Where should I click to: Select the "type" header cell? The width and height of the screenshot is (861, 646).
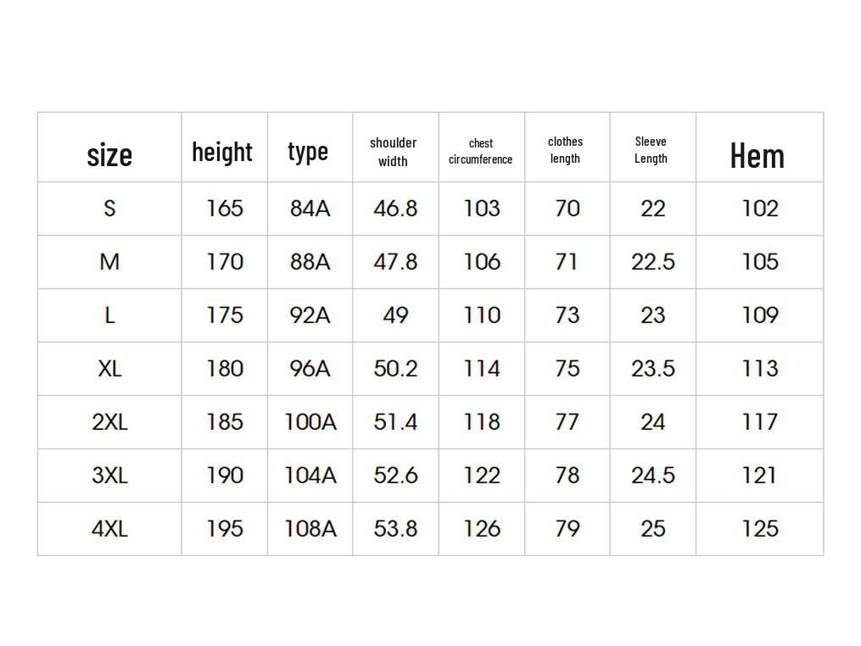click(x=308, y=151)
